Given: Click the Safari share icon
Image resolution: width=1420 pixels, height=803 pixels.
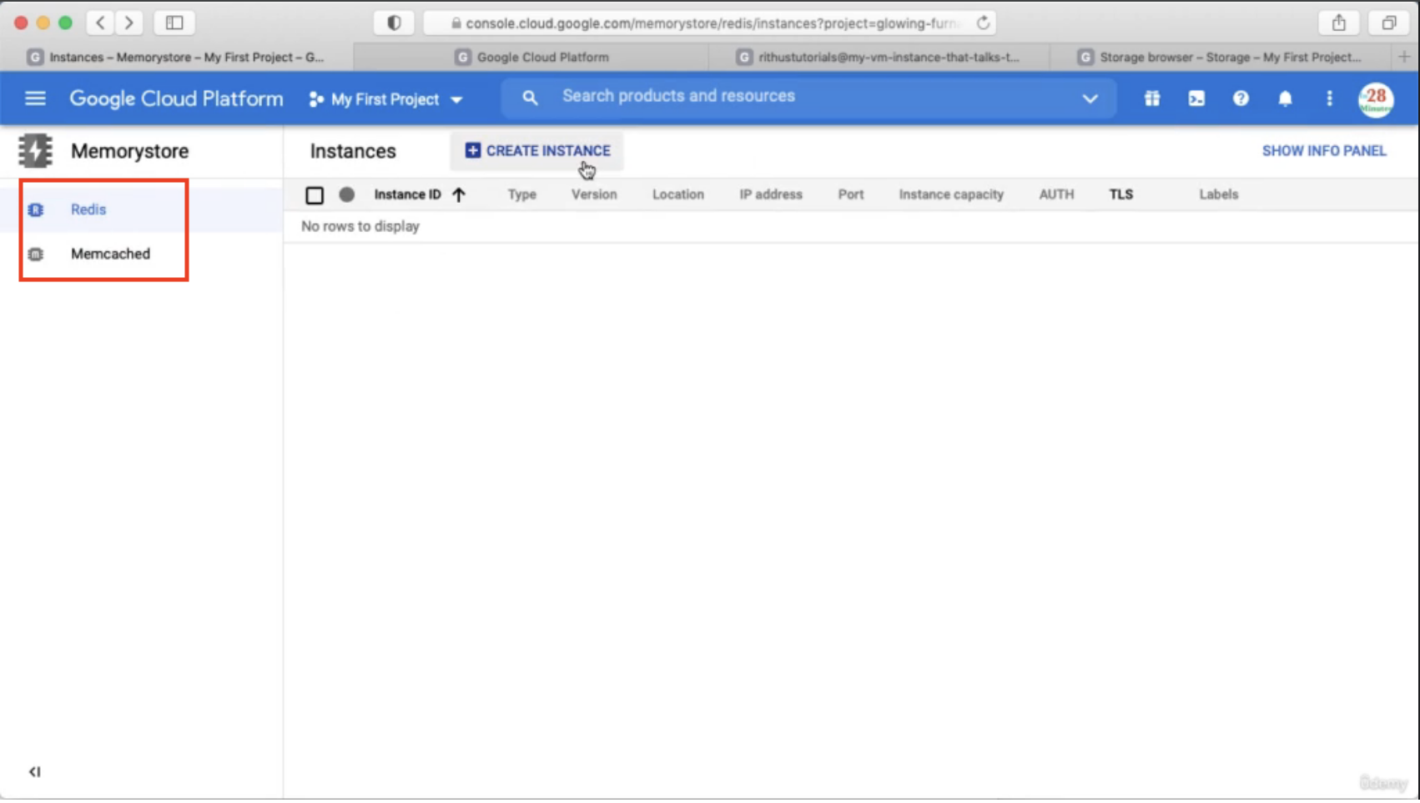Looking at the screenshot, I should (1338, 23).
